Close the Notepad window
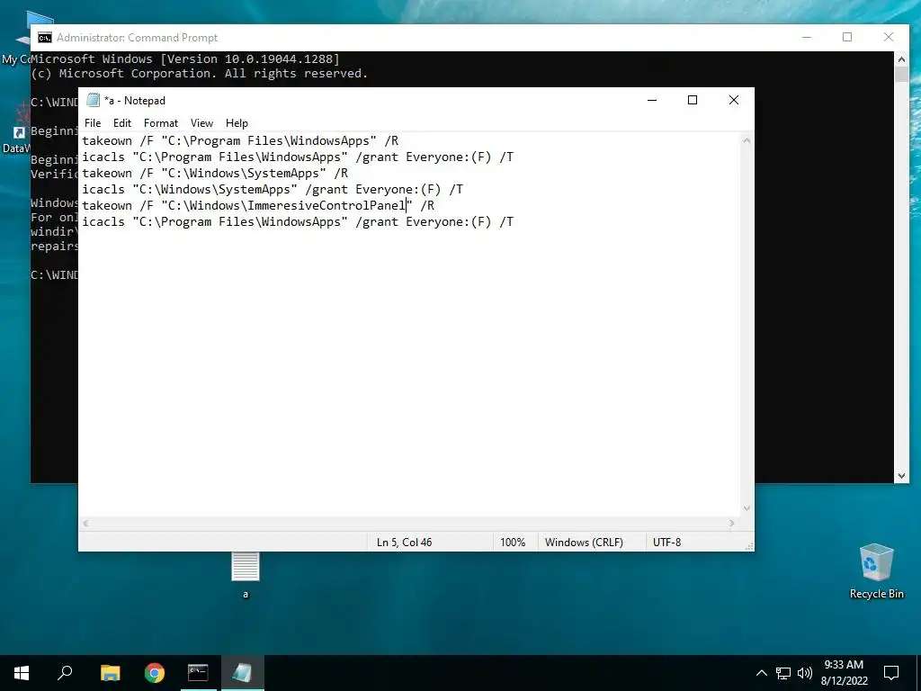 pyautogui.click(x=734, y=100)
